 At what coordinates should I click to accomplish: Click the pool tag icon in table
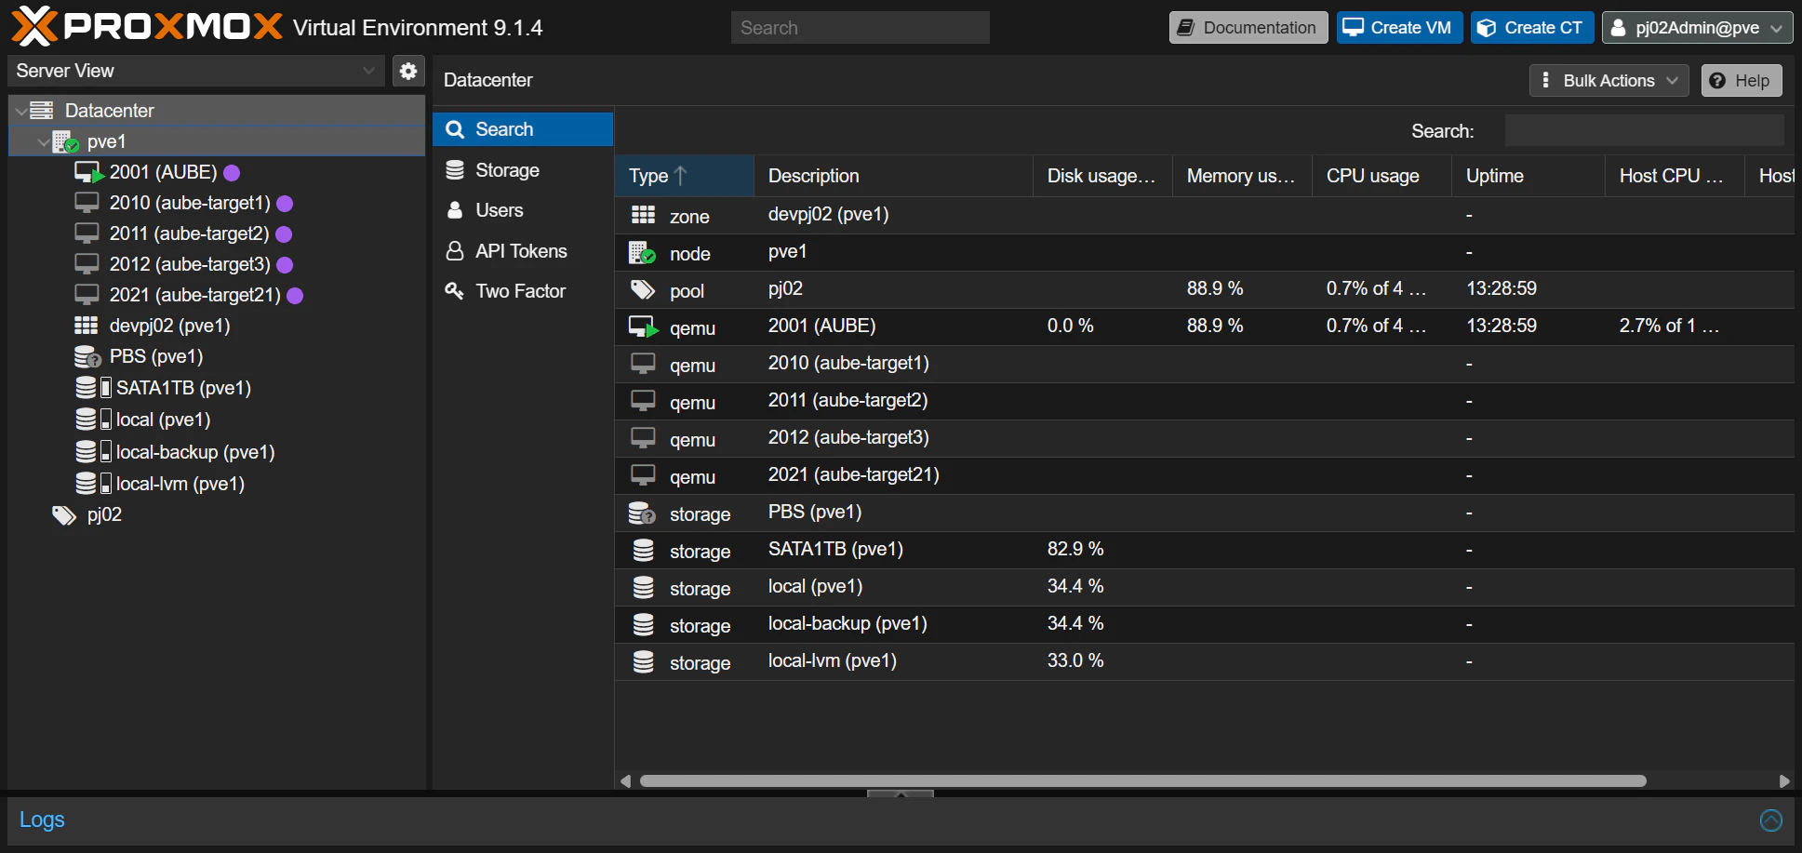click(643, 289)
